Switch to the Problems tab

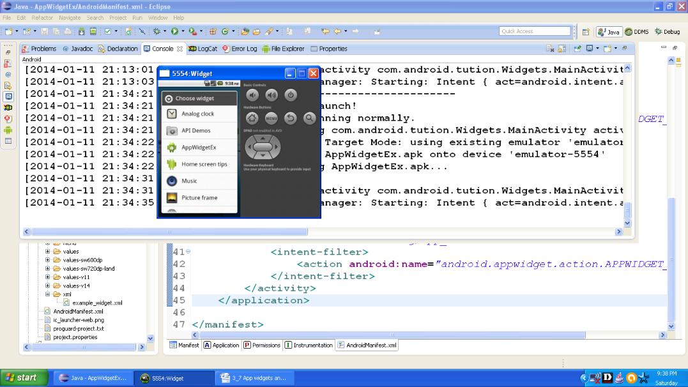[39, 49]
